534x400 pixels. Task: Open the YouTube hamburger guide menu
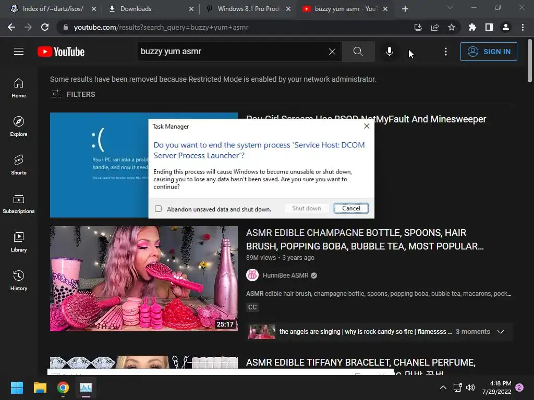[19, 52]
